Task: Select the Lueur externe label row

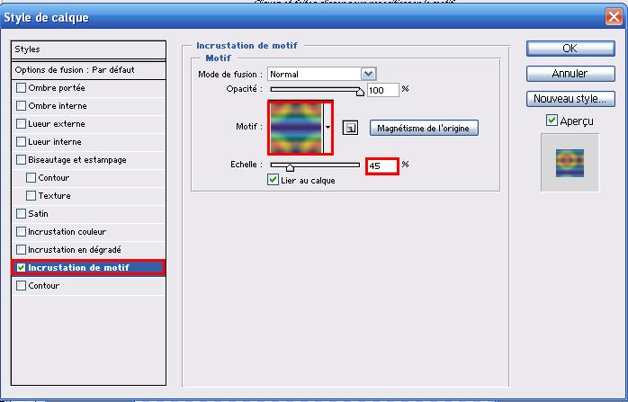Action: (x=88, y=124)
